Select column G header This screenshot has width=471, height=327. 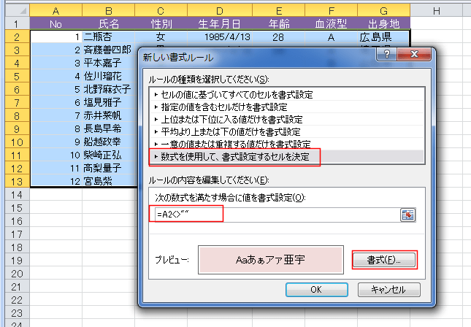click(x=384, y=11)
